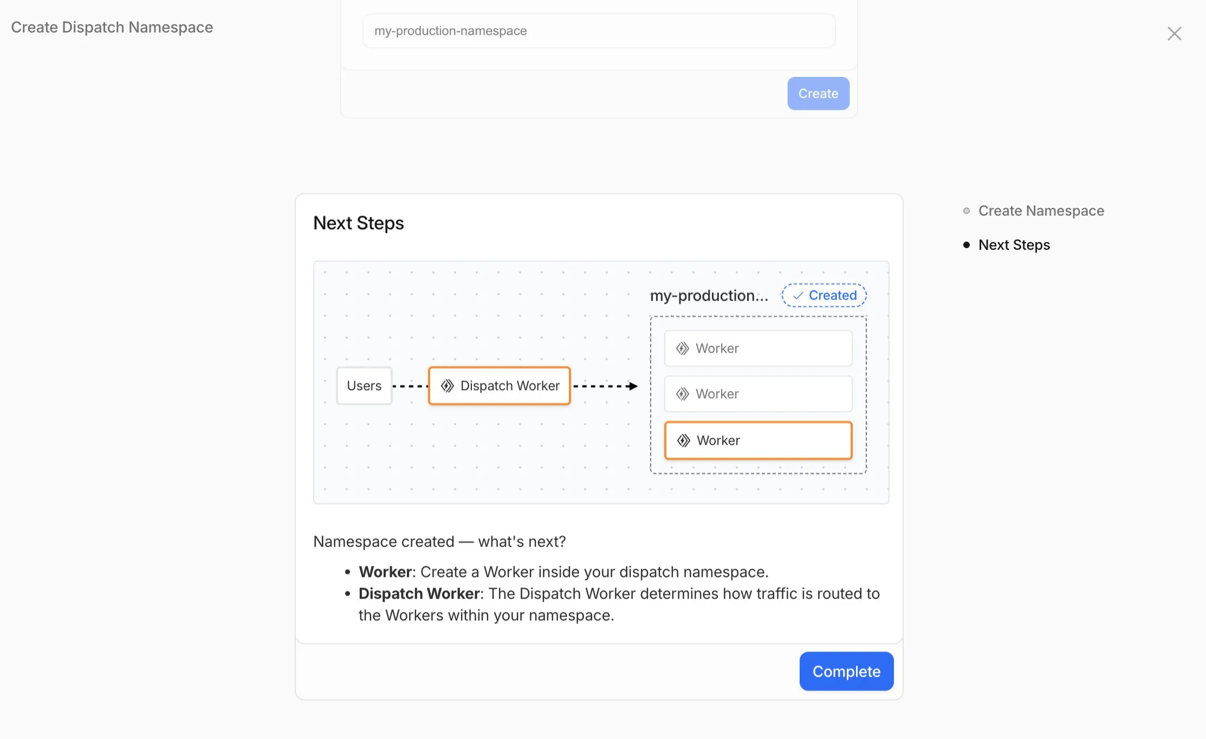Image resolution: width=1206 pixels, height=739 pixels.
Task: Click the checkmark icon inside the Created badge
Action: point(797,295)
